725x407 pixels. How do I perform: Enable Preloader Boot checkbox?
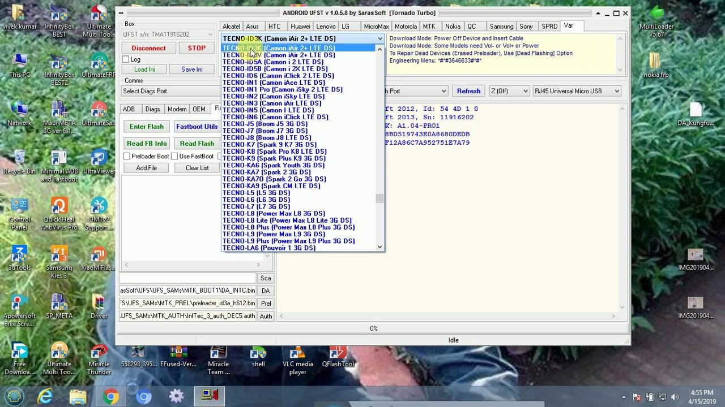(x=127, y=156)
